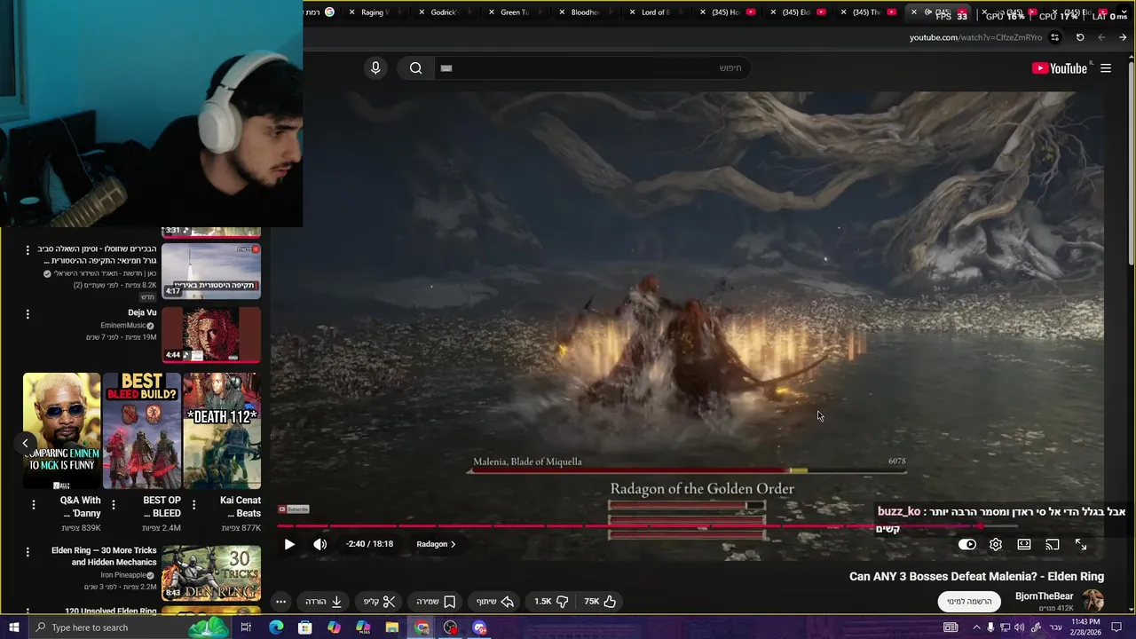Open options for Deja Vu video
Image resolution: width=1136 pixels, height=639 pixels.
(x=28, y=314)
